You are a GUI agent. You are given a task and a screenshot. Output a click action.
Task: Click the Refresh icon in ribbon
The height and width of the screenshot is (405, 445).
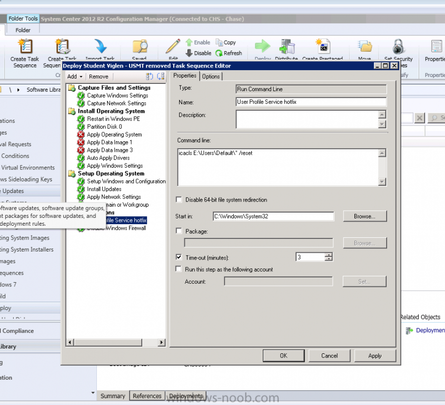(x=220, y=53)
